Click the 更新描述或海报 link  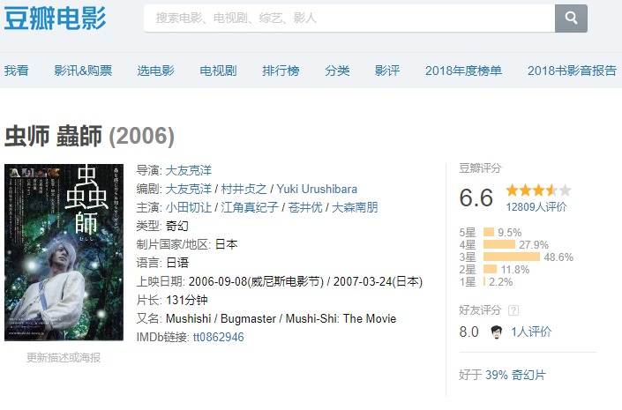[x=64, y=358]
